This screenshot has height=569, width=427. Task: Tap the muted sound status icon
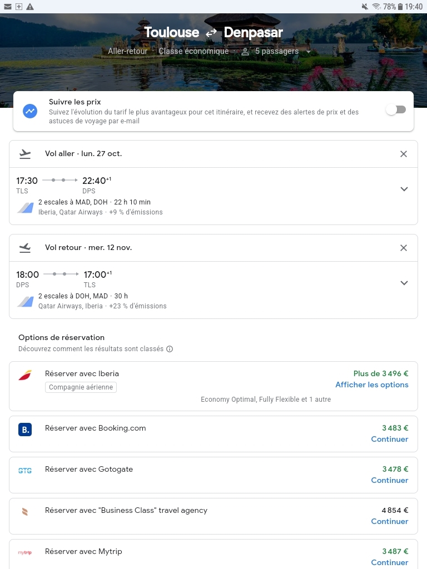(x=365, y=7)
